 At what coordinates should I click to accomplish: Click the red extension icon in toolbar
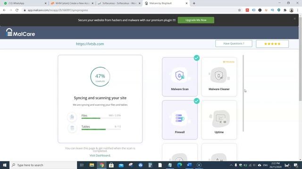[x=247, y=10]
